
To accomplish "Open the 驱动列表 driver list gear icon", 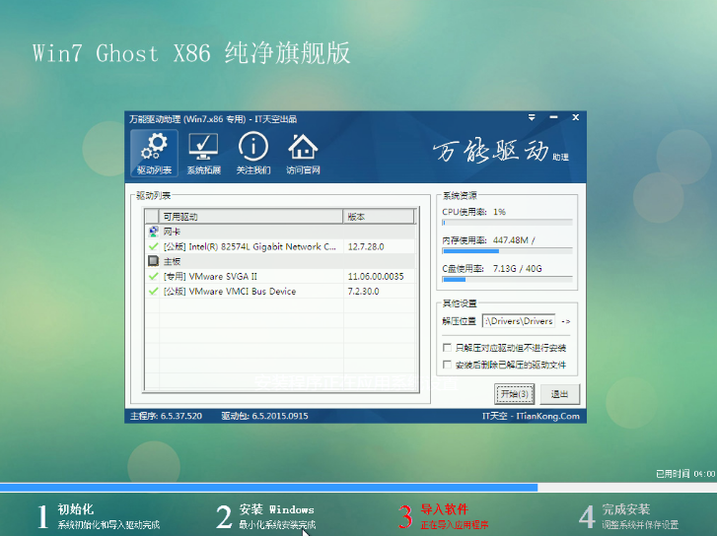I will coord(154,153).
